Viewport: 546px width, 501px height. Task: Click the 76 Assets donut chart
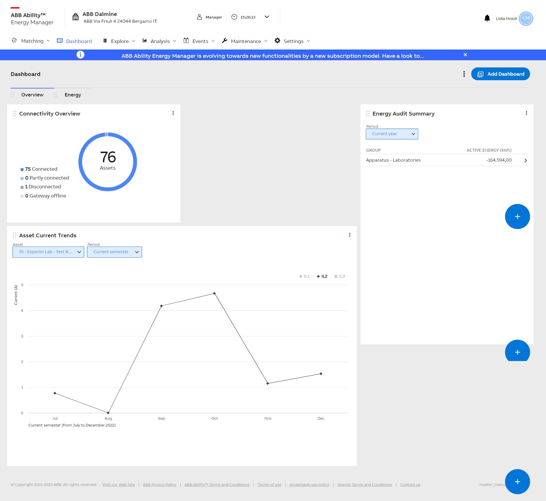coord(108,162)
